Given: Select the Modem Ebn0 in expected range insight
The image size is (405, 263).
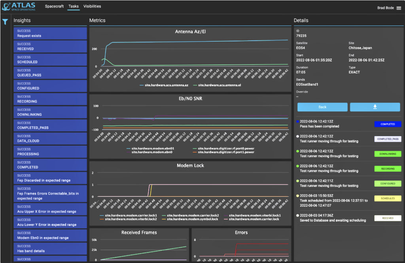Looking at the screenshot, I should [50, 235].
